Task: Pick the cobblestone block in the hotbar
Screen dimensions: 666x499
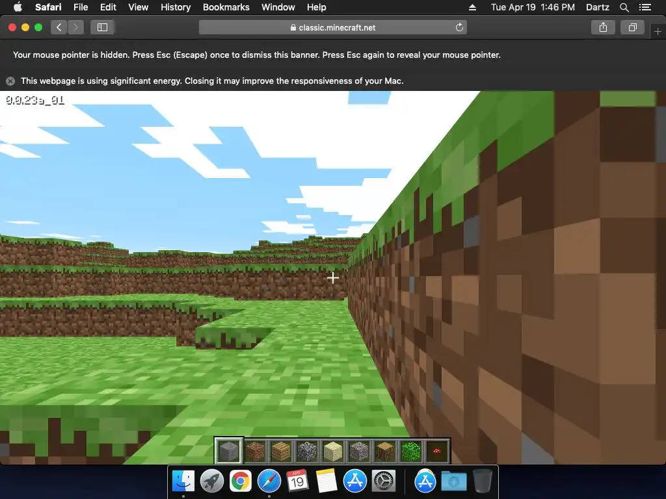Action: pyautogui.click(x=307, y=451)
